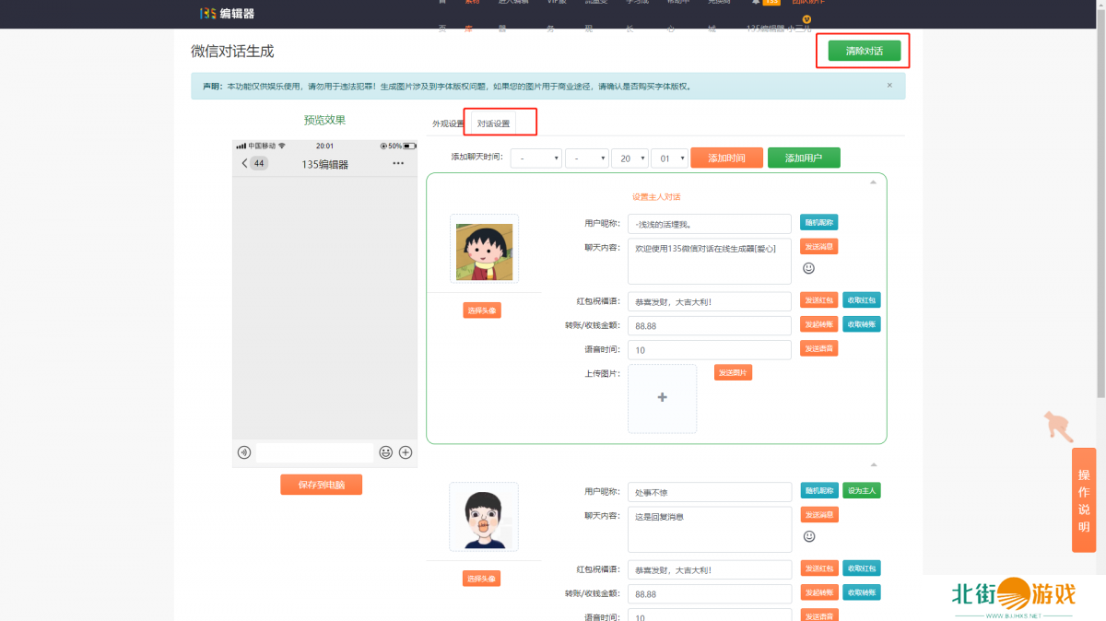The image size is (1106, 621).
Task: Click the voice icon in preview chat bar
Action: [x=244, y=452]
